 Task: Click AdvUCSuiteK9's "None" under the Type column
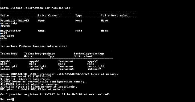[x=79, y=31]
